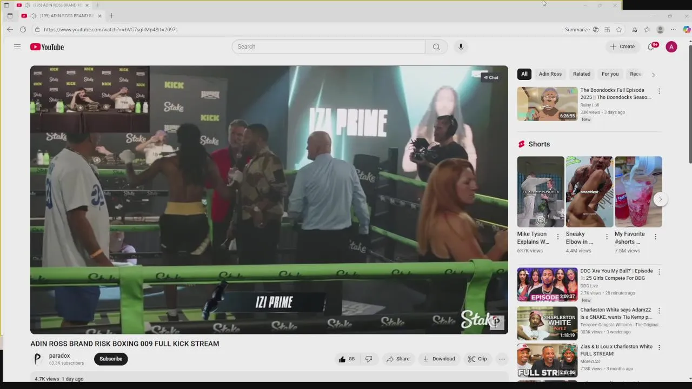Open tab actions menu in front window
This screenshot has width=692, height=389.
pyautogui.click(x=10, y=16)
